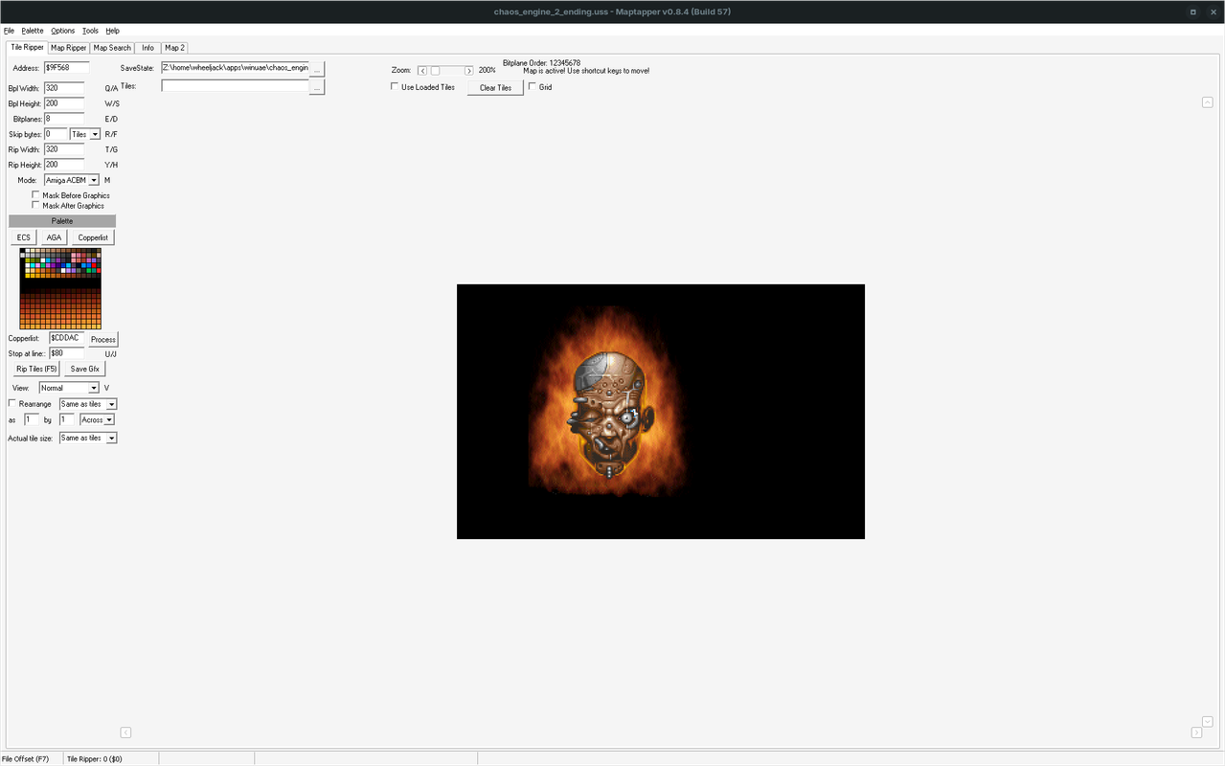The width and height of the screenshot is (1225, 766).
Task: Open the Rearrange Same as tiles dropdown
Action: [88, 404]
